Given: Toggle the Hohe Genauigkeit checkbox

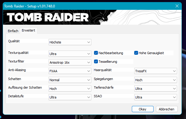Looking at the screenshot, I should pyautogui.click(x=136, y=53).
